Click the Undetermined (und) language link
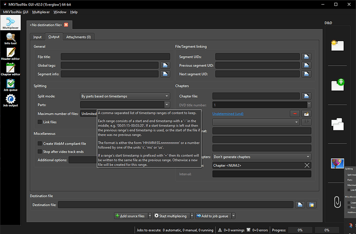Viewport: 356px width, 234px height. (228, 113)
